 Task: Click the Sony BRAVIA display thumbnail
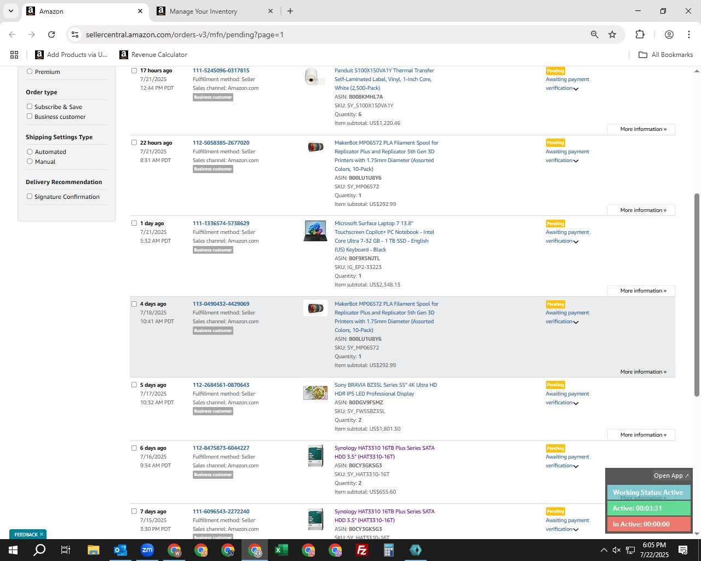pos(315,392)
